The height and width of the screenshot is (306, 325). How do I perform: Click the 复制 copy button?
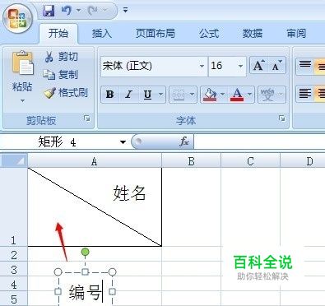pyautogui.click(x=61, y=75)
